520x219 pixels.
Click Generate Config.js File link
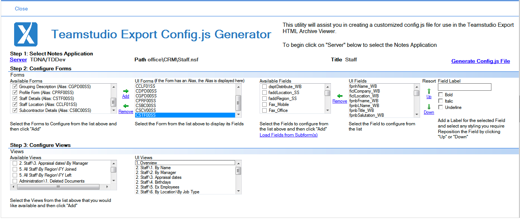pyautogui.click(x=481, y=61)
